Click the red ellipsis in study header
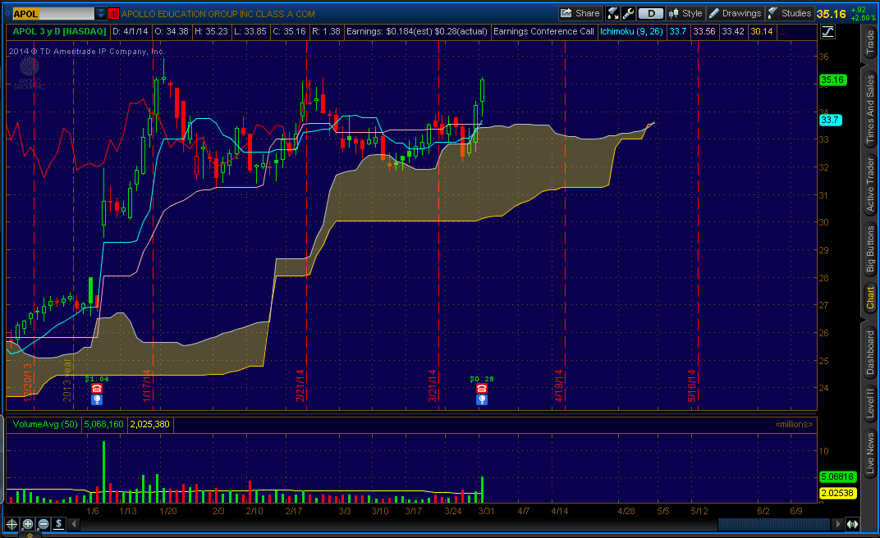Image resolution: width=880 pixels, height=538 pixels. [783, 32]
